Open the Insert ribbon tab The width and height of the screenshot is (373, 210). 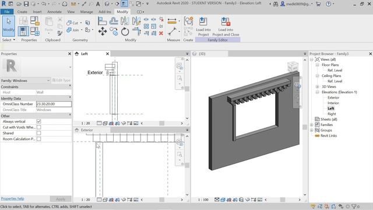(x=37, y=12)
